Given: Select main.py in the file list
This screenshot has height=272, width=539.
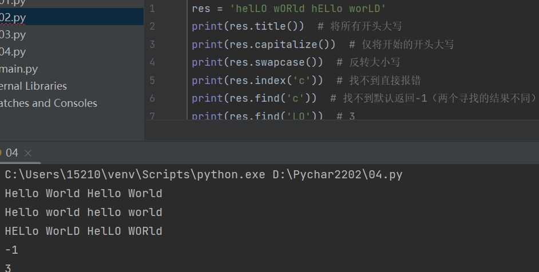Looking at the screenshot, I should [x=19, y=69].
